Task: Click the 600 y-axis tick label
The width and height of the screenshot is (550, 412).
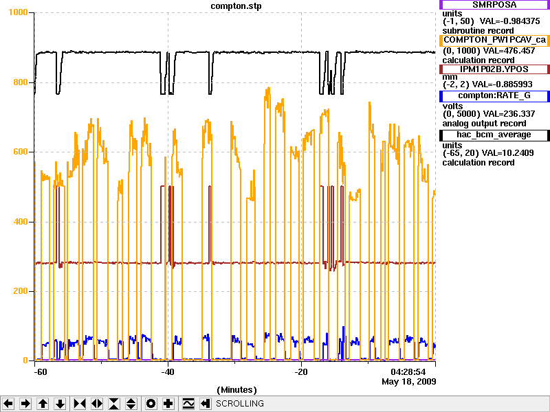Action: [21, 152]
